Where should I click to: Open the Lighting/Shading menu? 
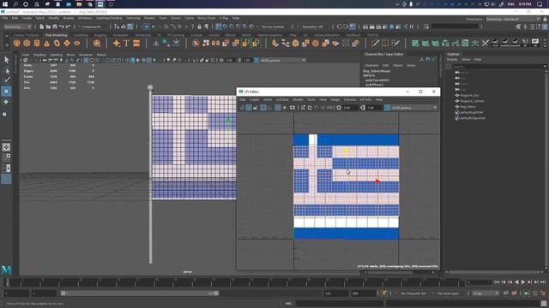pyautogui.click(x=109, y=18)
